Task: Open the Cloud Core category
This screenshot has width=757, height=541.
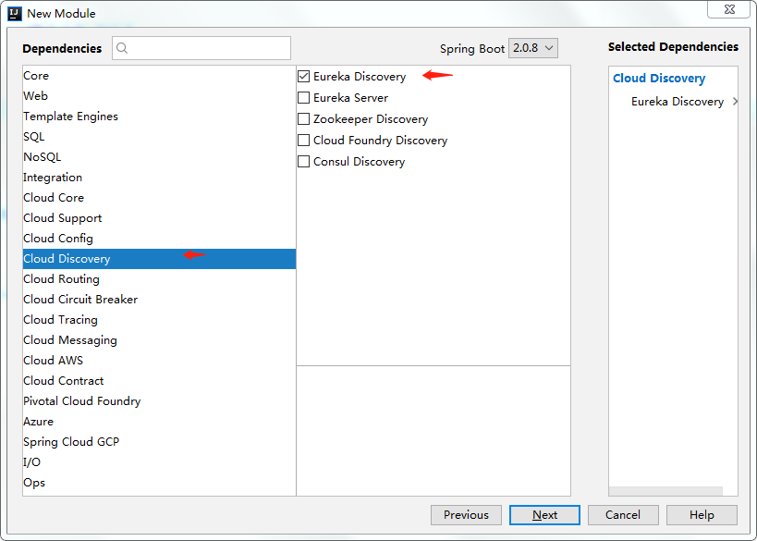Action: [x=159, y=198]
